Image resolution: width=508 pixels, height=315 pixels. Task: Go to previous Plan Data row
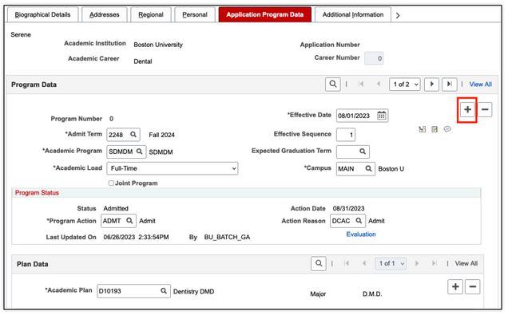(364, 264)
